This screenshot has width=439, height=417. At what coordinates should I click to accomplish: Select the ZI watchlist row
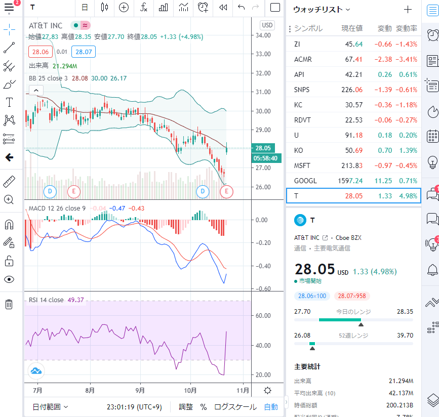coord(353,44)
